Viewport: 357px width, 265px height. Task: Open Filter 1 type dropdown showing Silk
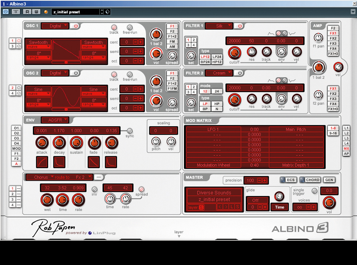click(x=219, y=26)
